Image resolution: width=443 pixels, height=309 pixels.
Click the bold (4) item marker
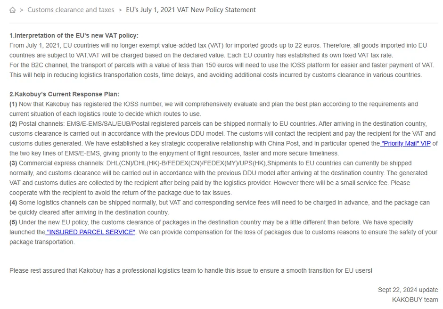pos(13,203)
